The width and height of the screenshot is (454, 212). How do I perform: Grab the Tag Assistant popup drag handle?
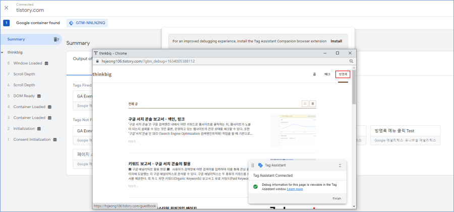[x=253, y=166]
